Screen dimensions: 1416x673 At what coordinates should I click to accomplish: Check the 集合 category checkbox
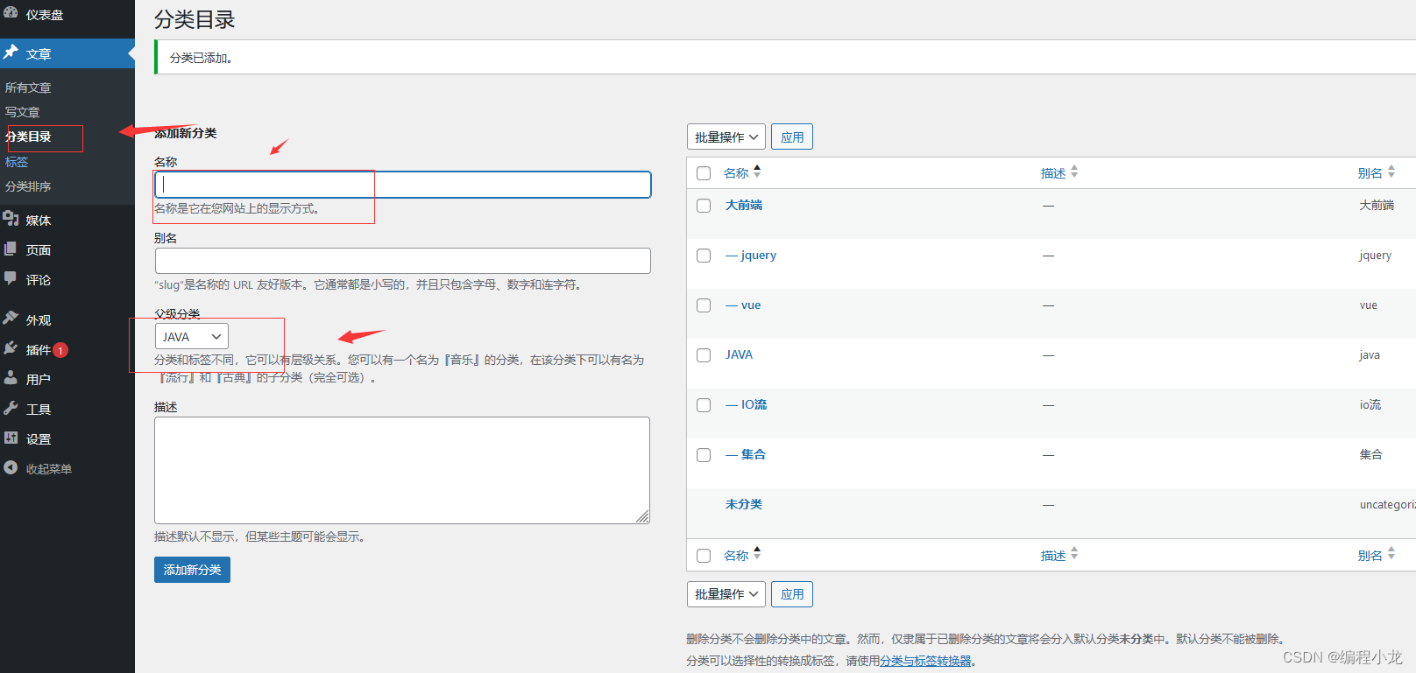[x=704, y=455]
